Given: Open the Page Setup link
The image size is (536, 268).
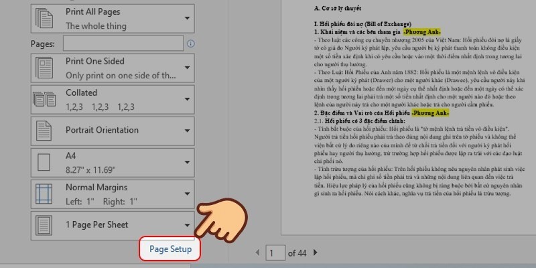Looking at the screenshot, I should [170, 249].
